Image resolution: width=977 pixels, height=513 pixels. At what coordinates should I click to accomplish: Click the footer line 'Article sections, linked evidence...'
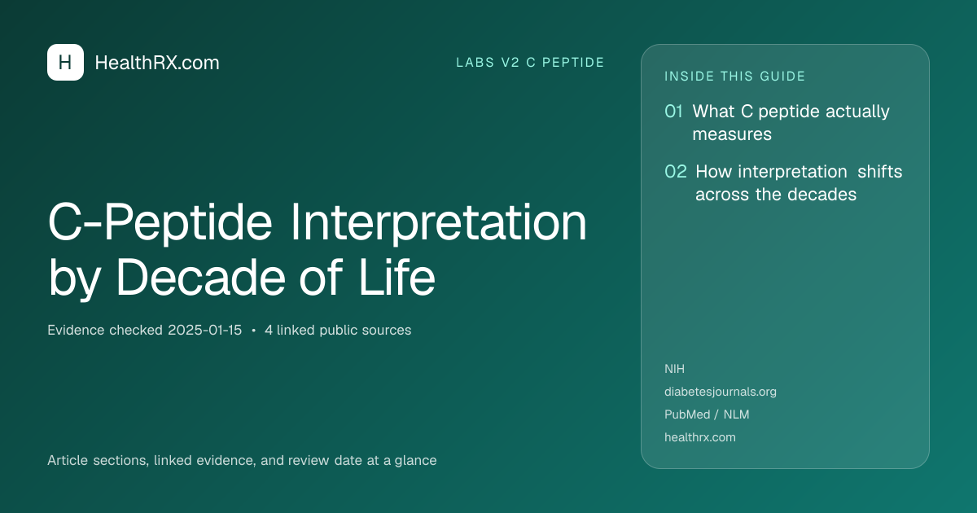(242, 461)
